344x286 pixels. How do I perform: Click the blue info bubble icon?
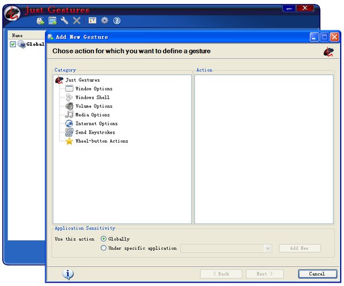tap(68, 274)
